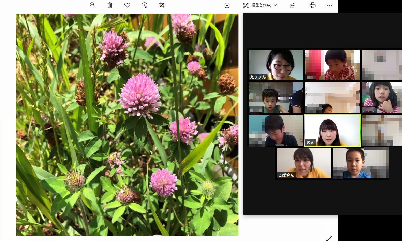Select the video tile with the red floral shirt
Viewport: 402px width, 241px height.
332,65
